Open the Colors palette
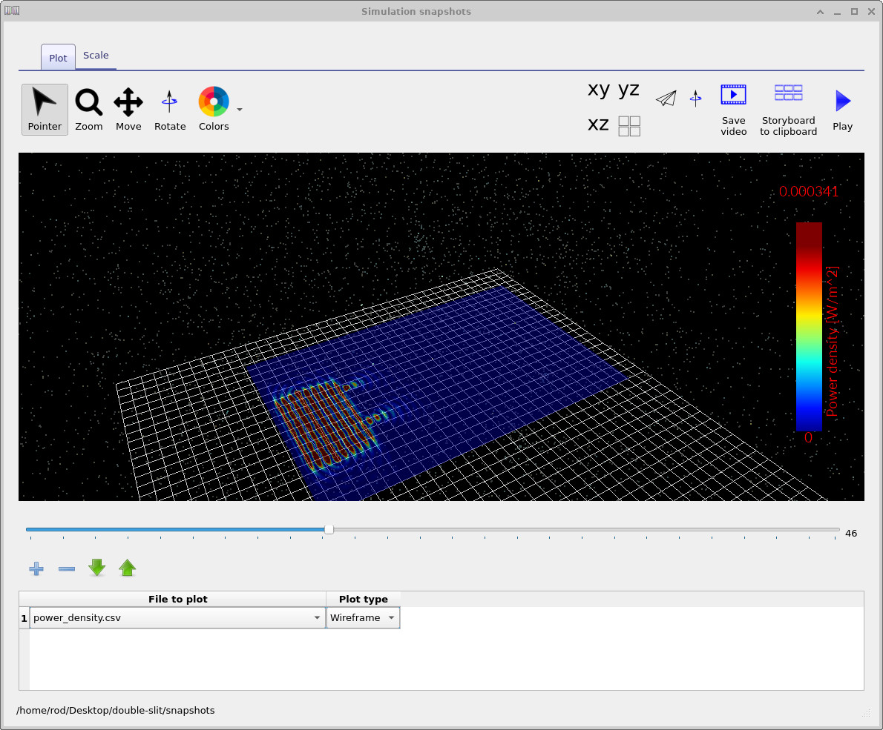The width and height of the screenshot is (883, 730). point(213,109)
